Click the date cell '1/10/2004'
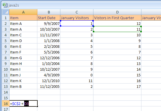The width and height of the screenshot is (161, 111). (x=49, y=64)
